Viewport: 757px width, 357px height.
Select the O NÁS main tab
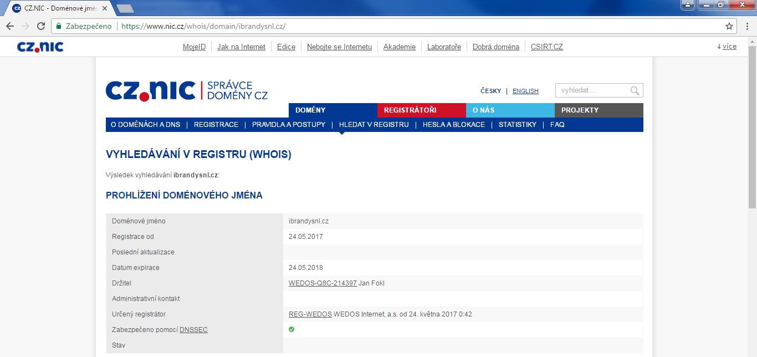click(x=510, y=110)
